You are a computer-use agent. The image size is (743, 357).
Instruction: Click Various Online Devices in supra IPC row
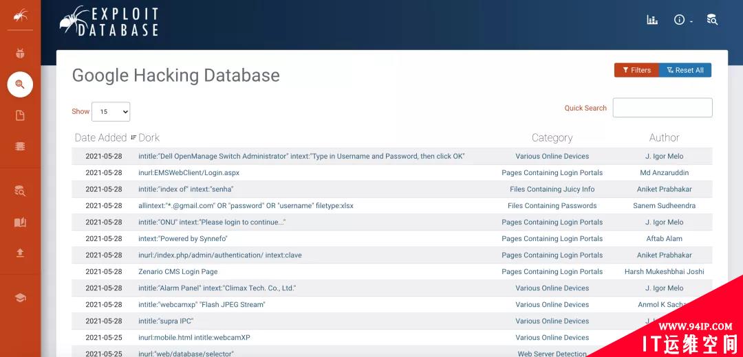552,321
